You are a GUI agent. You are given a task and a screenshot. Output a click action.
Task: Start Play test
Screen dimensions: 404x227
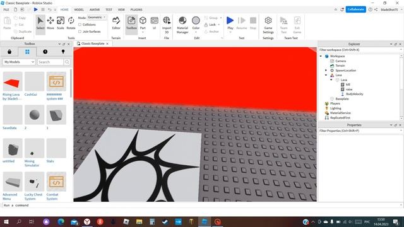230,21
